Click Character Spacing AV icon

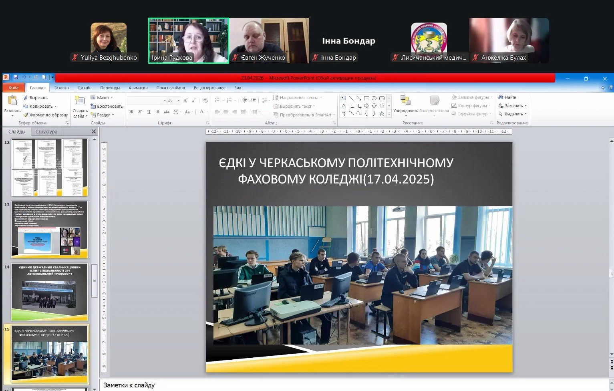(176, 112)
